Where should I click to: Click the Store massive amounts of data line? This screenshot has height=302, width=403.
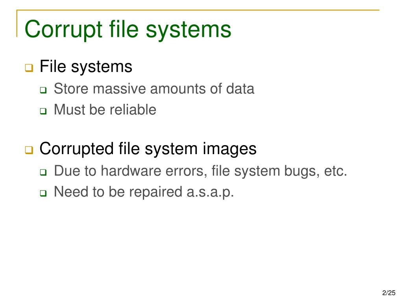click(x=154, y=88)
